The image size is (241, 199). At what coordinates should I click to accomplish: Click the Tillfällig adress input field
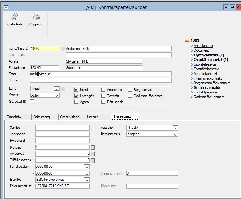(62, 160)
